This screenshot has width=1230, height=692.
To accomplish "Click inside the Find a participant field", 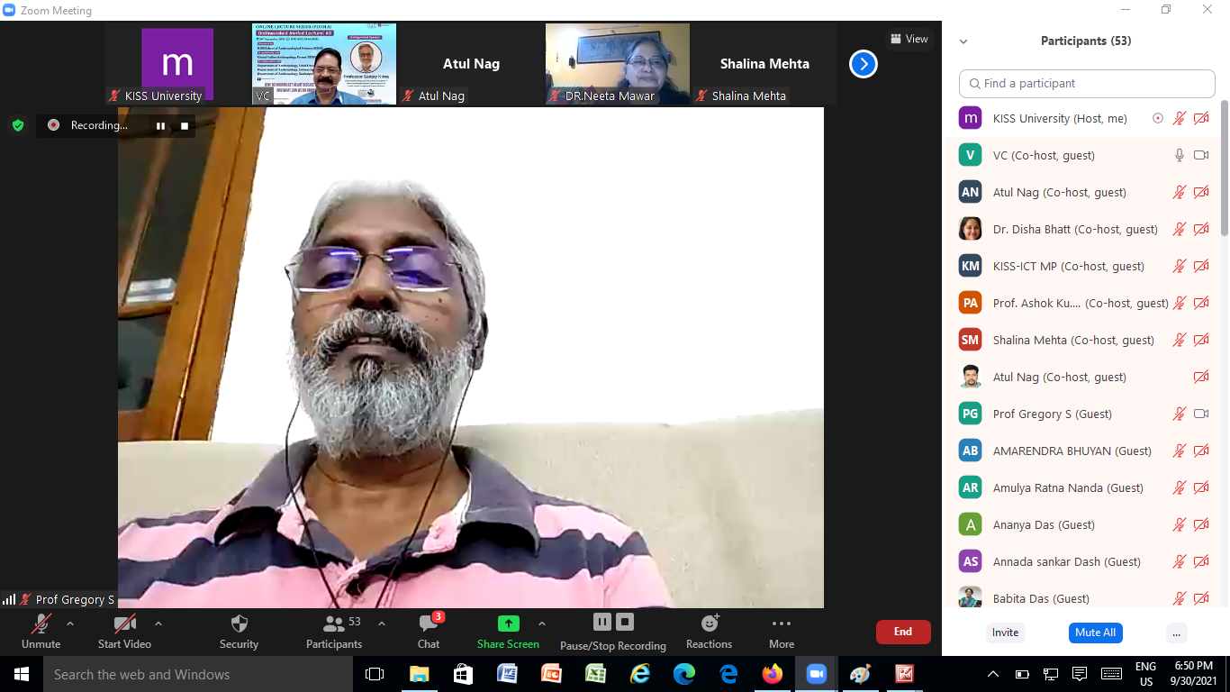I will point(1086,83).
